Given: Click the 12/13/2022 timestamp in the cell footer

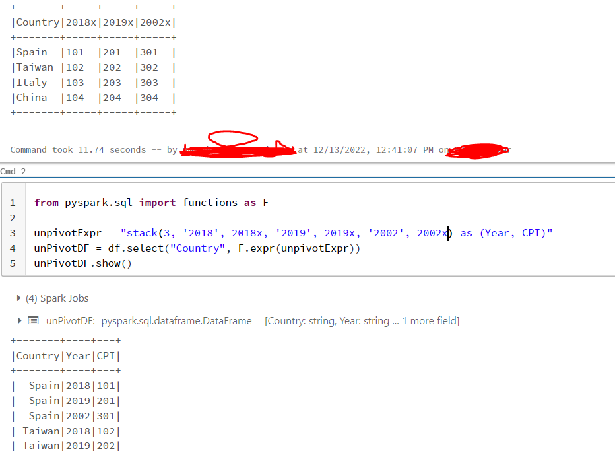Looking at the screenshot, I should [x=340, y=150].
